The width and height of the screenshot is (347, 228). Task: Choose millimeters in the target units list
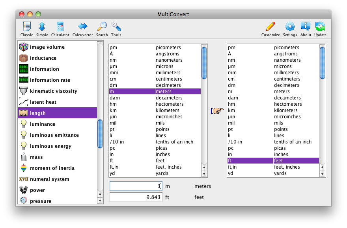[273, 73]
